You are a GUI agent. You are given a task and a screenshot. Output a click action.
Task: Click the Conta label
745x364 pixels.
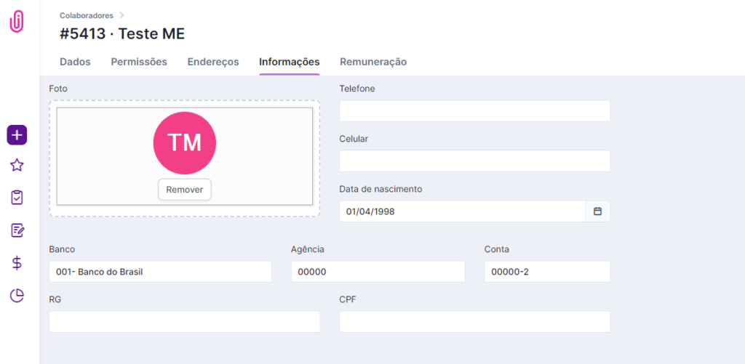pos(497,249)
